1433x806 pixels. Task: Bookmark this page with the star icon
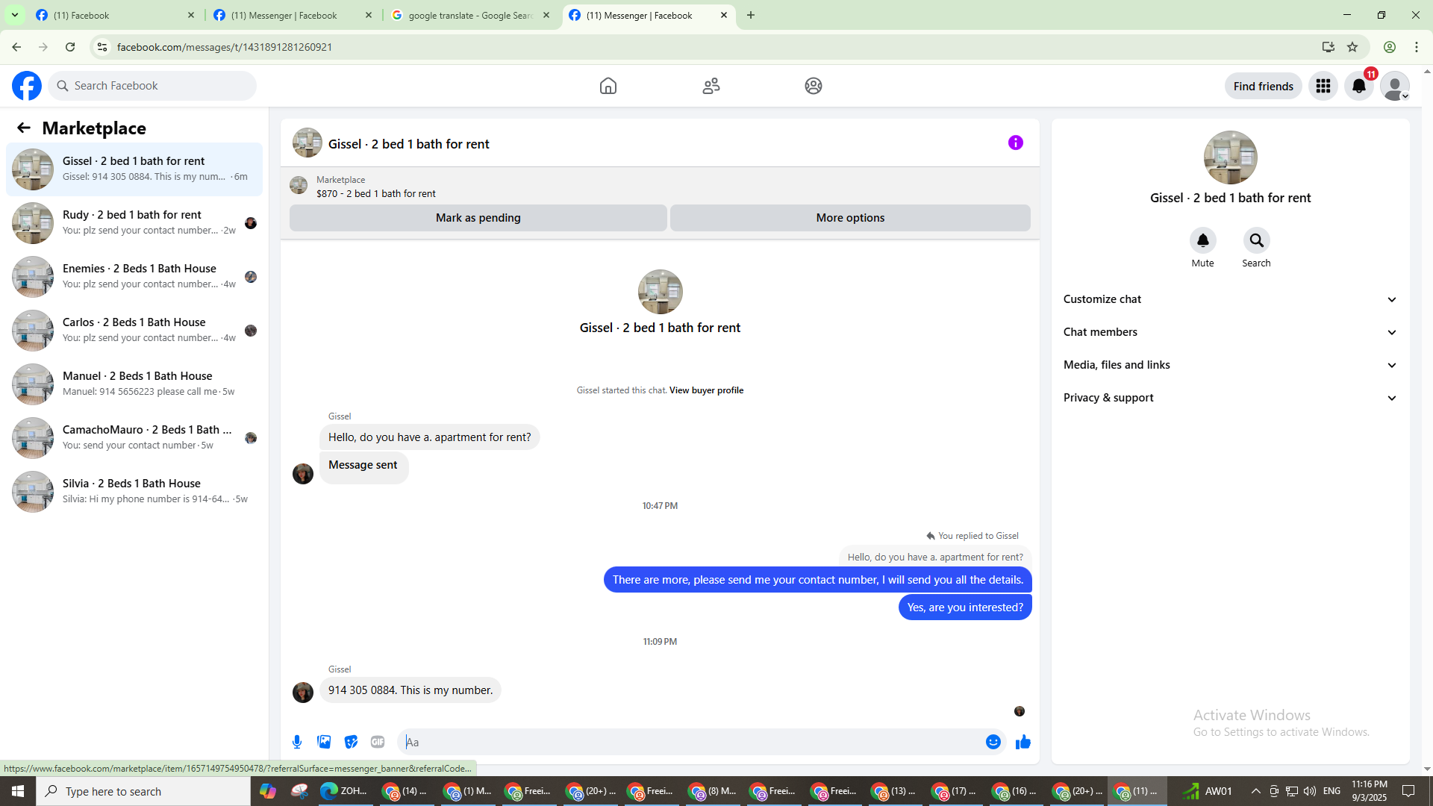[1352, 47]
